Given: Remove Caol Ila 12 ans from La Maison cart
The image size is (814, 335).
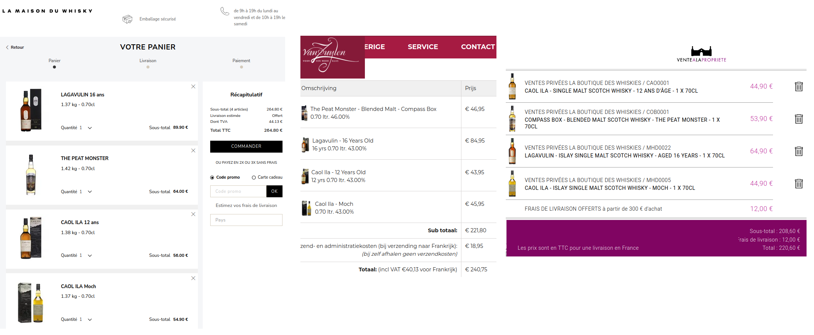Looking at the screenshot, I should point(193,214).
